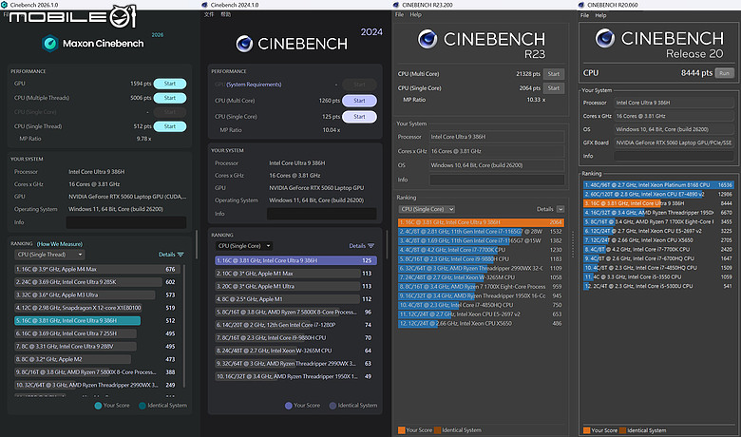
Task: Click CINEBENCH R20.060 title bar app icon
Action: [580, 5]
